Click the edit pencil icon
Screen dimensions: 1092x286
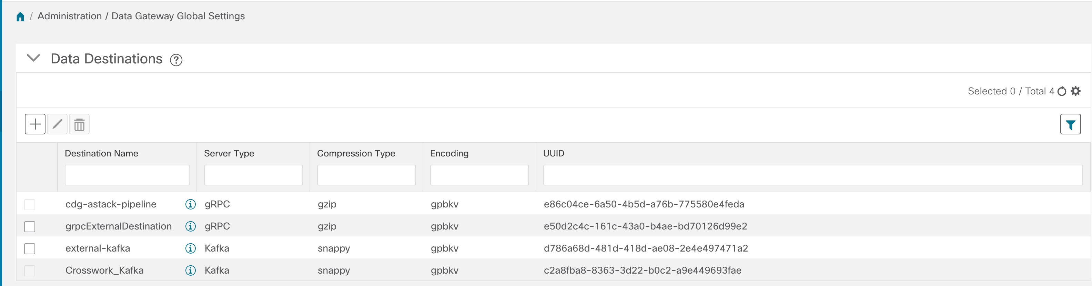tap(57, 124)
